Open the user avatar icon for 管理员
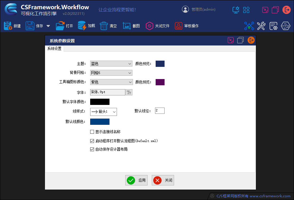Screen dimensions: 294x200 pyautogui.click(x=185, y=9)
